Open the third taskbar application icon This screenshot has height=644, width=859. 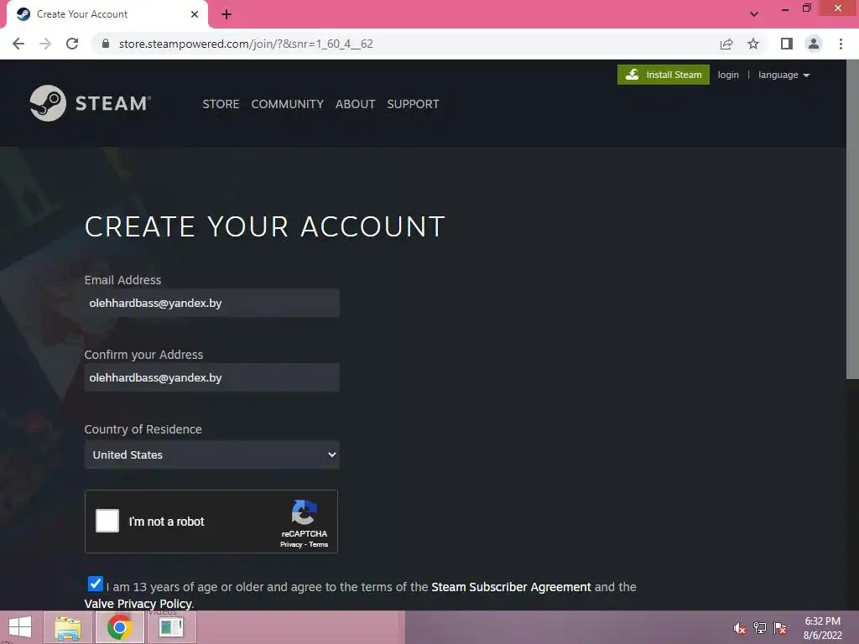coord(171,627)
